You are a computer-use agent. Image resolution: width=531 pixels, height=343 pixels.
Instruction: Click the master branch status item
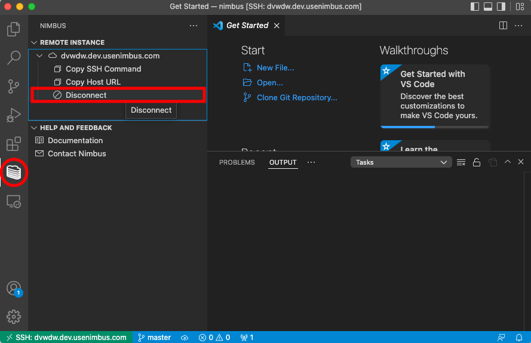pos(154,338)
